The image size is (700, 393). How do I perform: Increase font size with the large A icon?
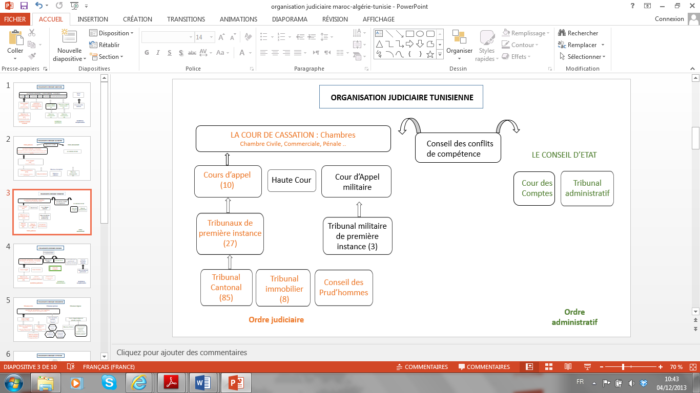[x=222, y=37]
